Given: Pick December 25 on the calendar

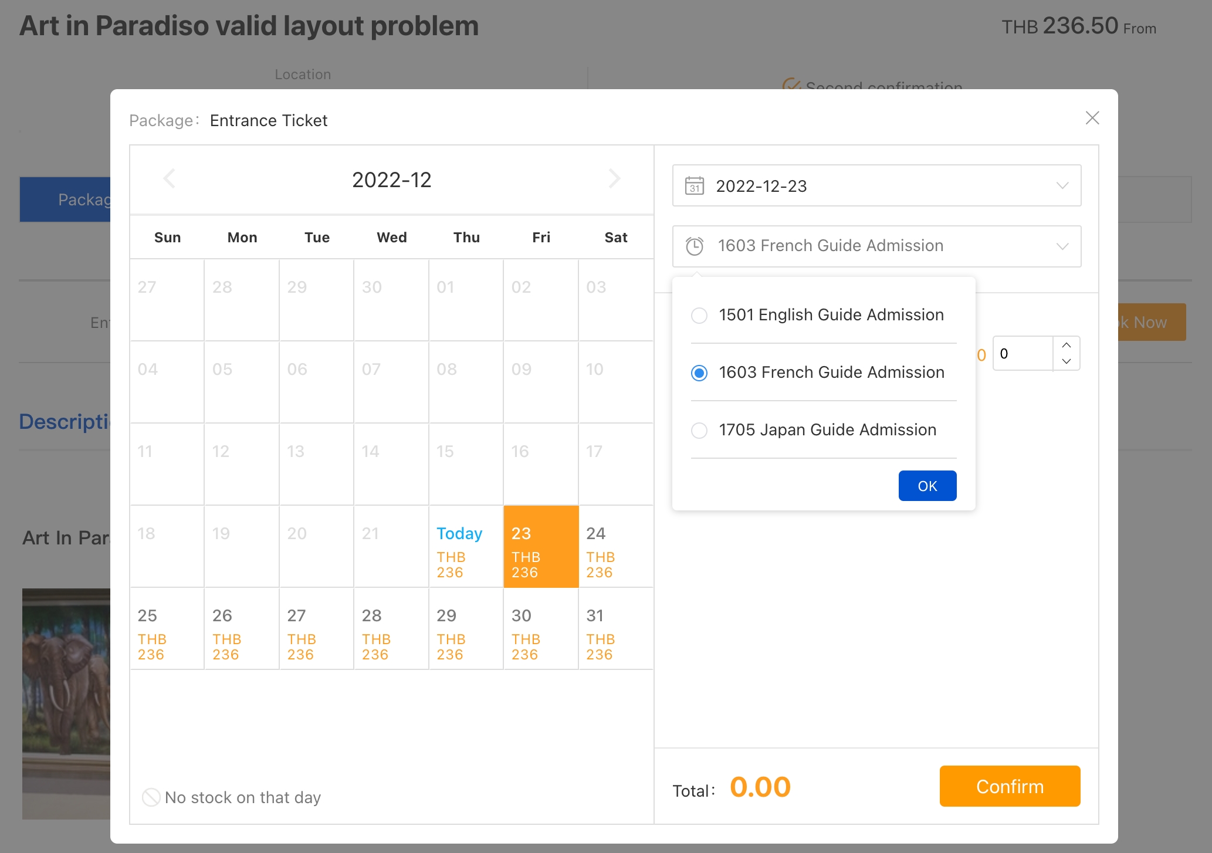Looking at the screenshot, I should [x=167, y=629].
